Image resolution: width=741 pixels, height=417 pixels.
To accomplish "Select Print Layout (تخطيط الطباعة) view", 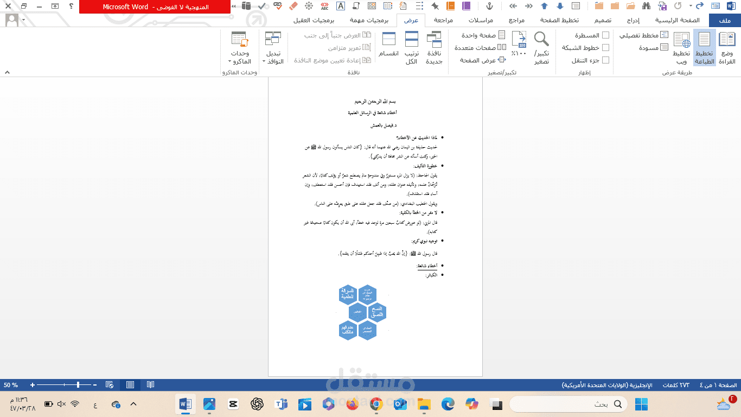I will (704, 48).
